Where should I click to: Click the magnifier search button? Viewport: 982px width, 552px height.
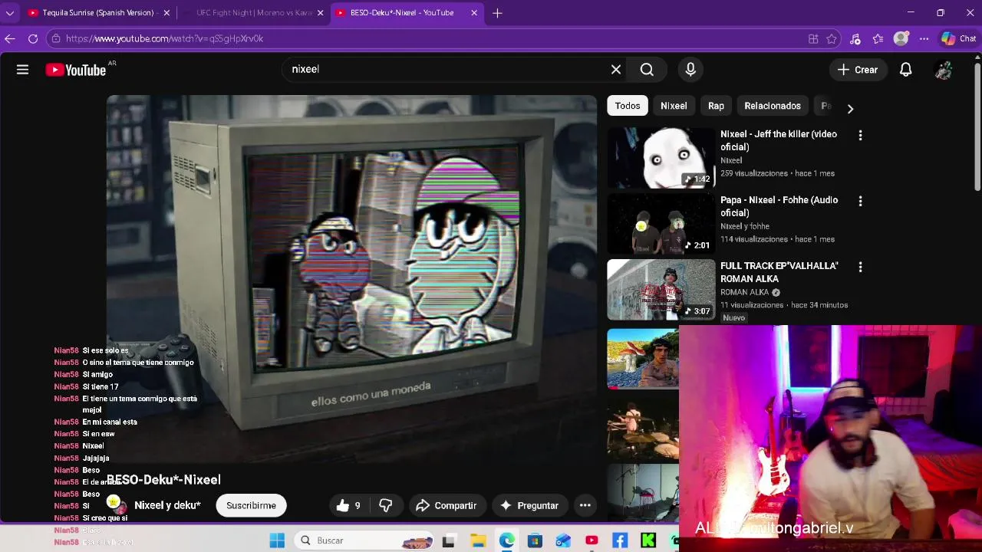click(647, 70)
